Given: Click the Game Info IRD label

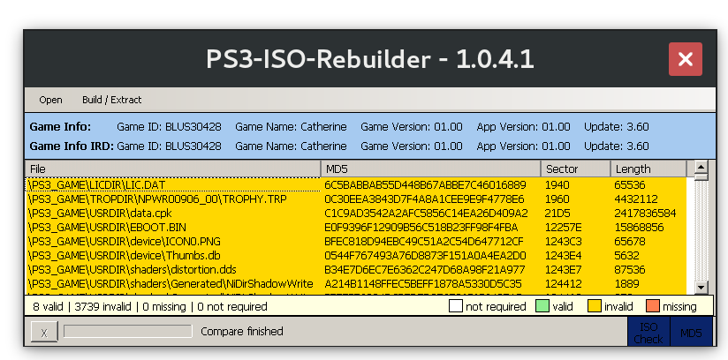Looking at the screenshot, I should coord(72,146).
